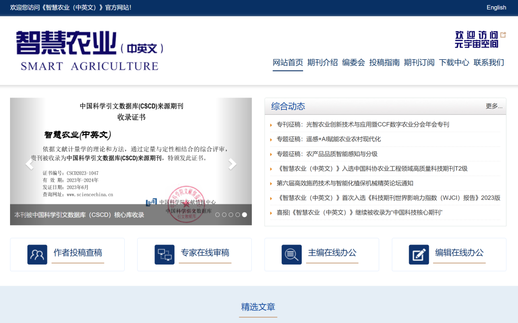
Task: Advance to next carousel slide arrow
Action: click(232, 164)
